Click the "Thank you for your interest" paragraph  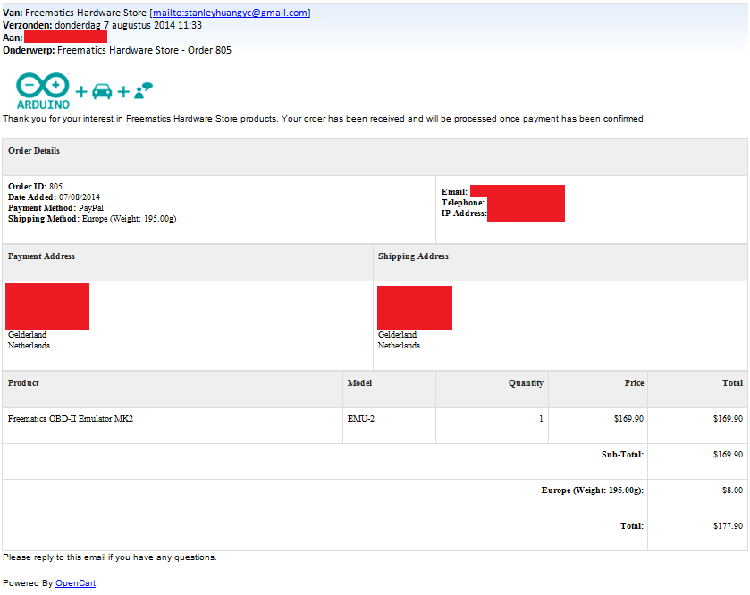[324, 119]
